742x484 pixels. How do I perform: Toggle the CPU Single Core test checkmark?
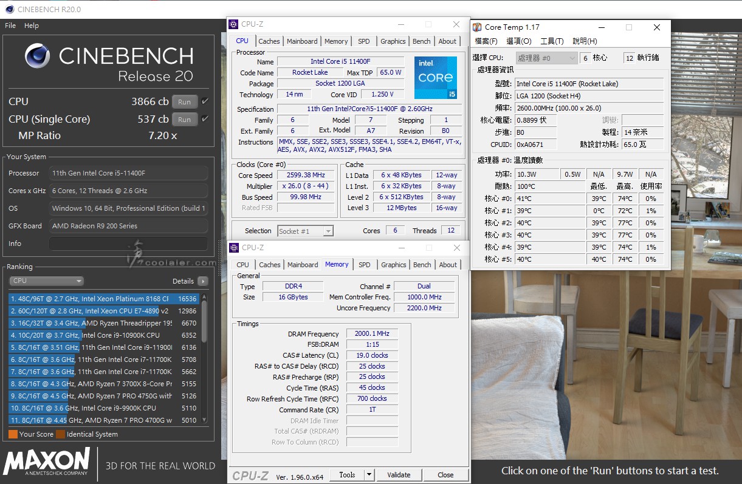205,119
